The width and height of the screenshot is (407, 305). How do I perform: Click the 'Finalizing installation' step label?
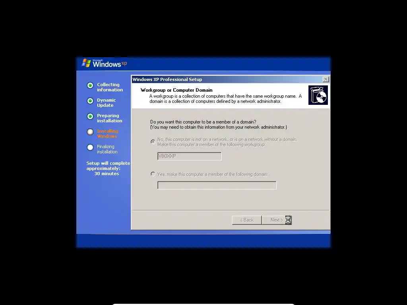point(107,149)
